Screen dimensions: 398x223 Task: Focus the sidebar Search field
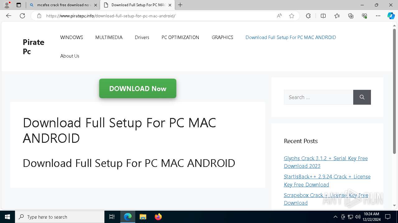coord(318,97)
